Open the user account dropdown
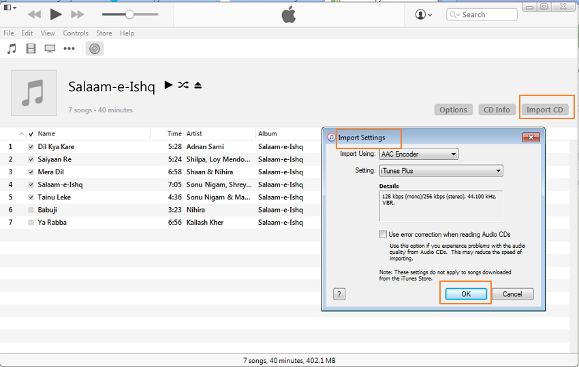 [424, 14]
